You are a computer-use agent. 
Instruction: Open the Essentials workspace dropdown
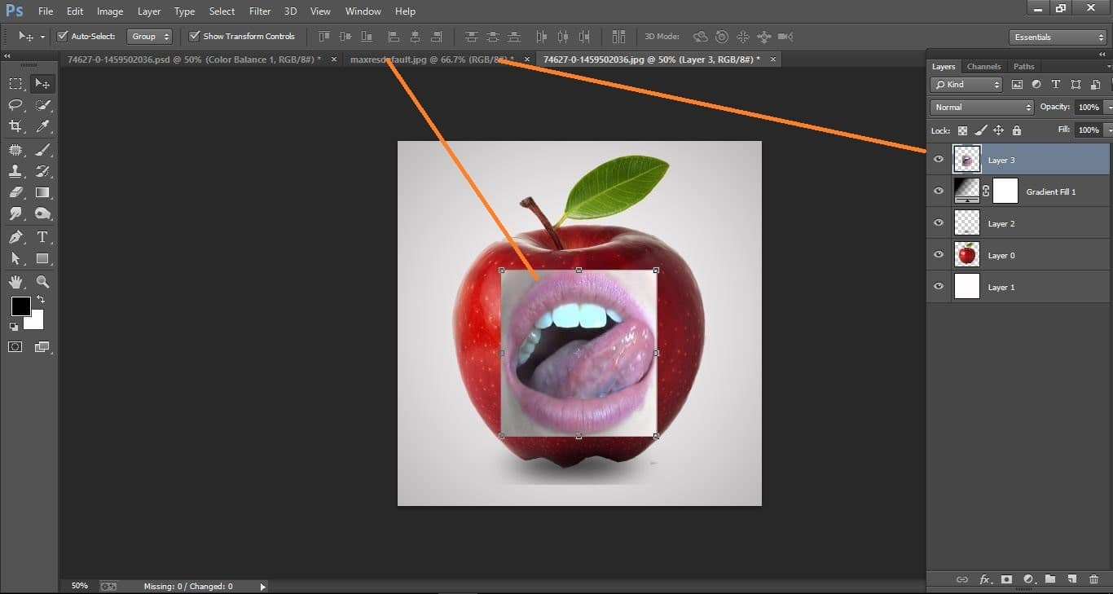1057,37
